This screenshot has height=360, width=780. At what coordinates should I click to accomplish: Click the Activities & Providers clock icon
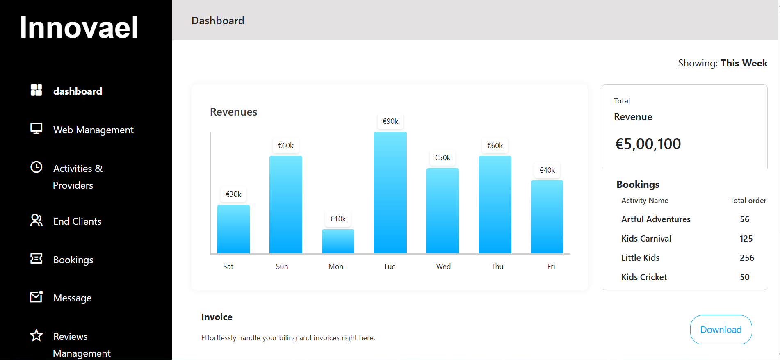pyautogui.click(x=36, y=167)
